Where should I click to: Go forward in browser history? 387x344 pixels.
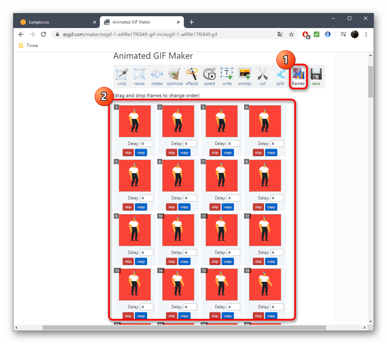coord(32,34)
